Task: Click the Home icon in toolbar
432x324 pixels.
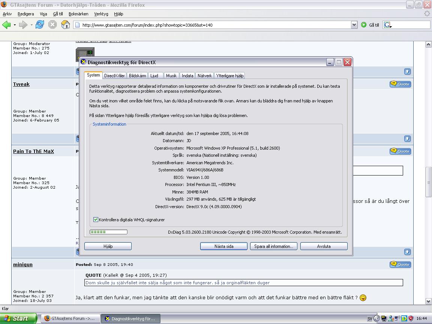Action: click(x=65, y=25)
